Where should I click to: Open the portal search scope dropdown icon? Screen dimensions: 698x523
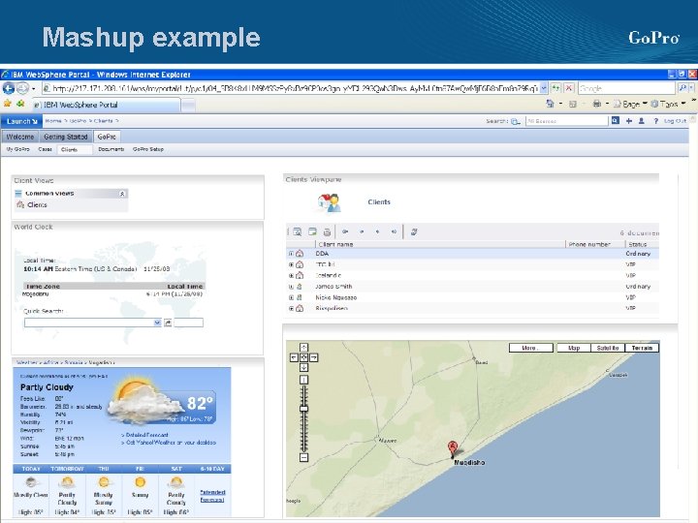(516, 121)
